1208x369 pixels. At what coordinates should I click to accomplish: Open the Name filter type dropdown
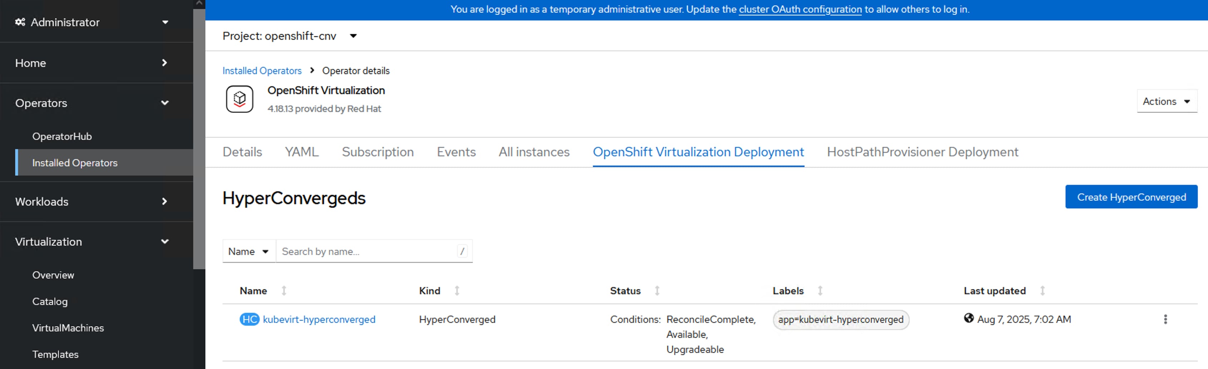(249, 251)
